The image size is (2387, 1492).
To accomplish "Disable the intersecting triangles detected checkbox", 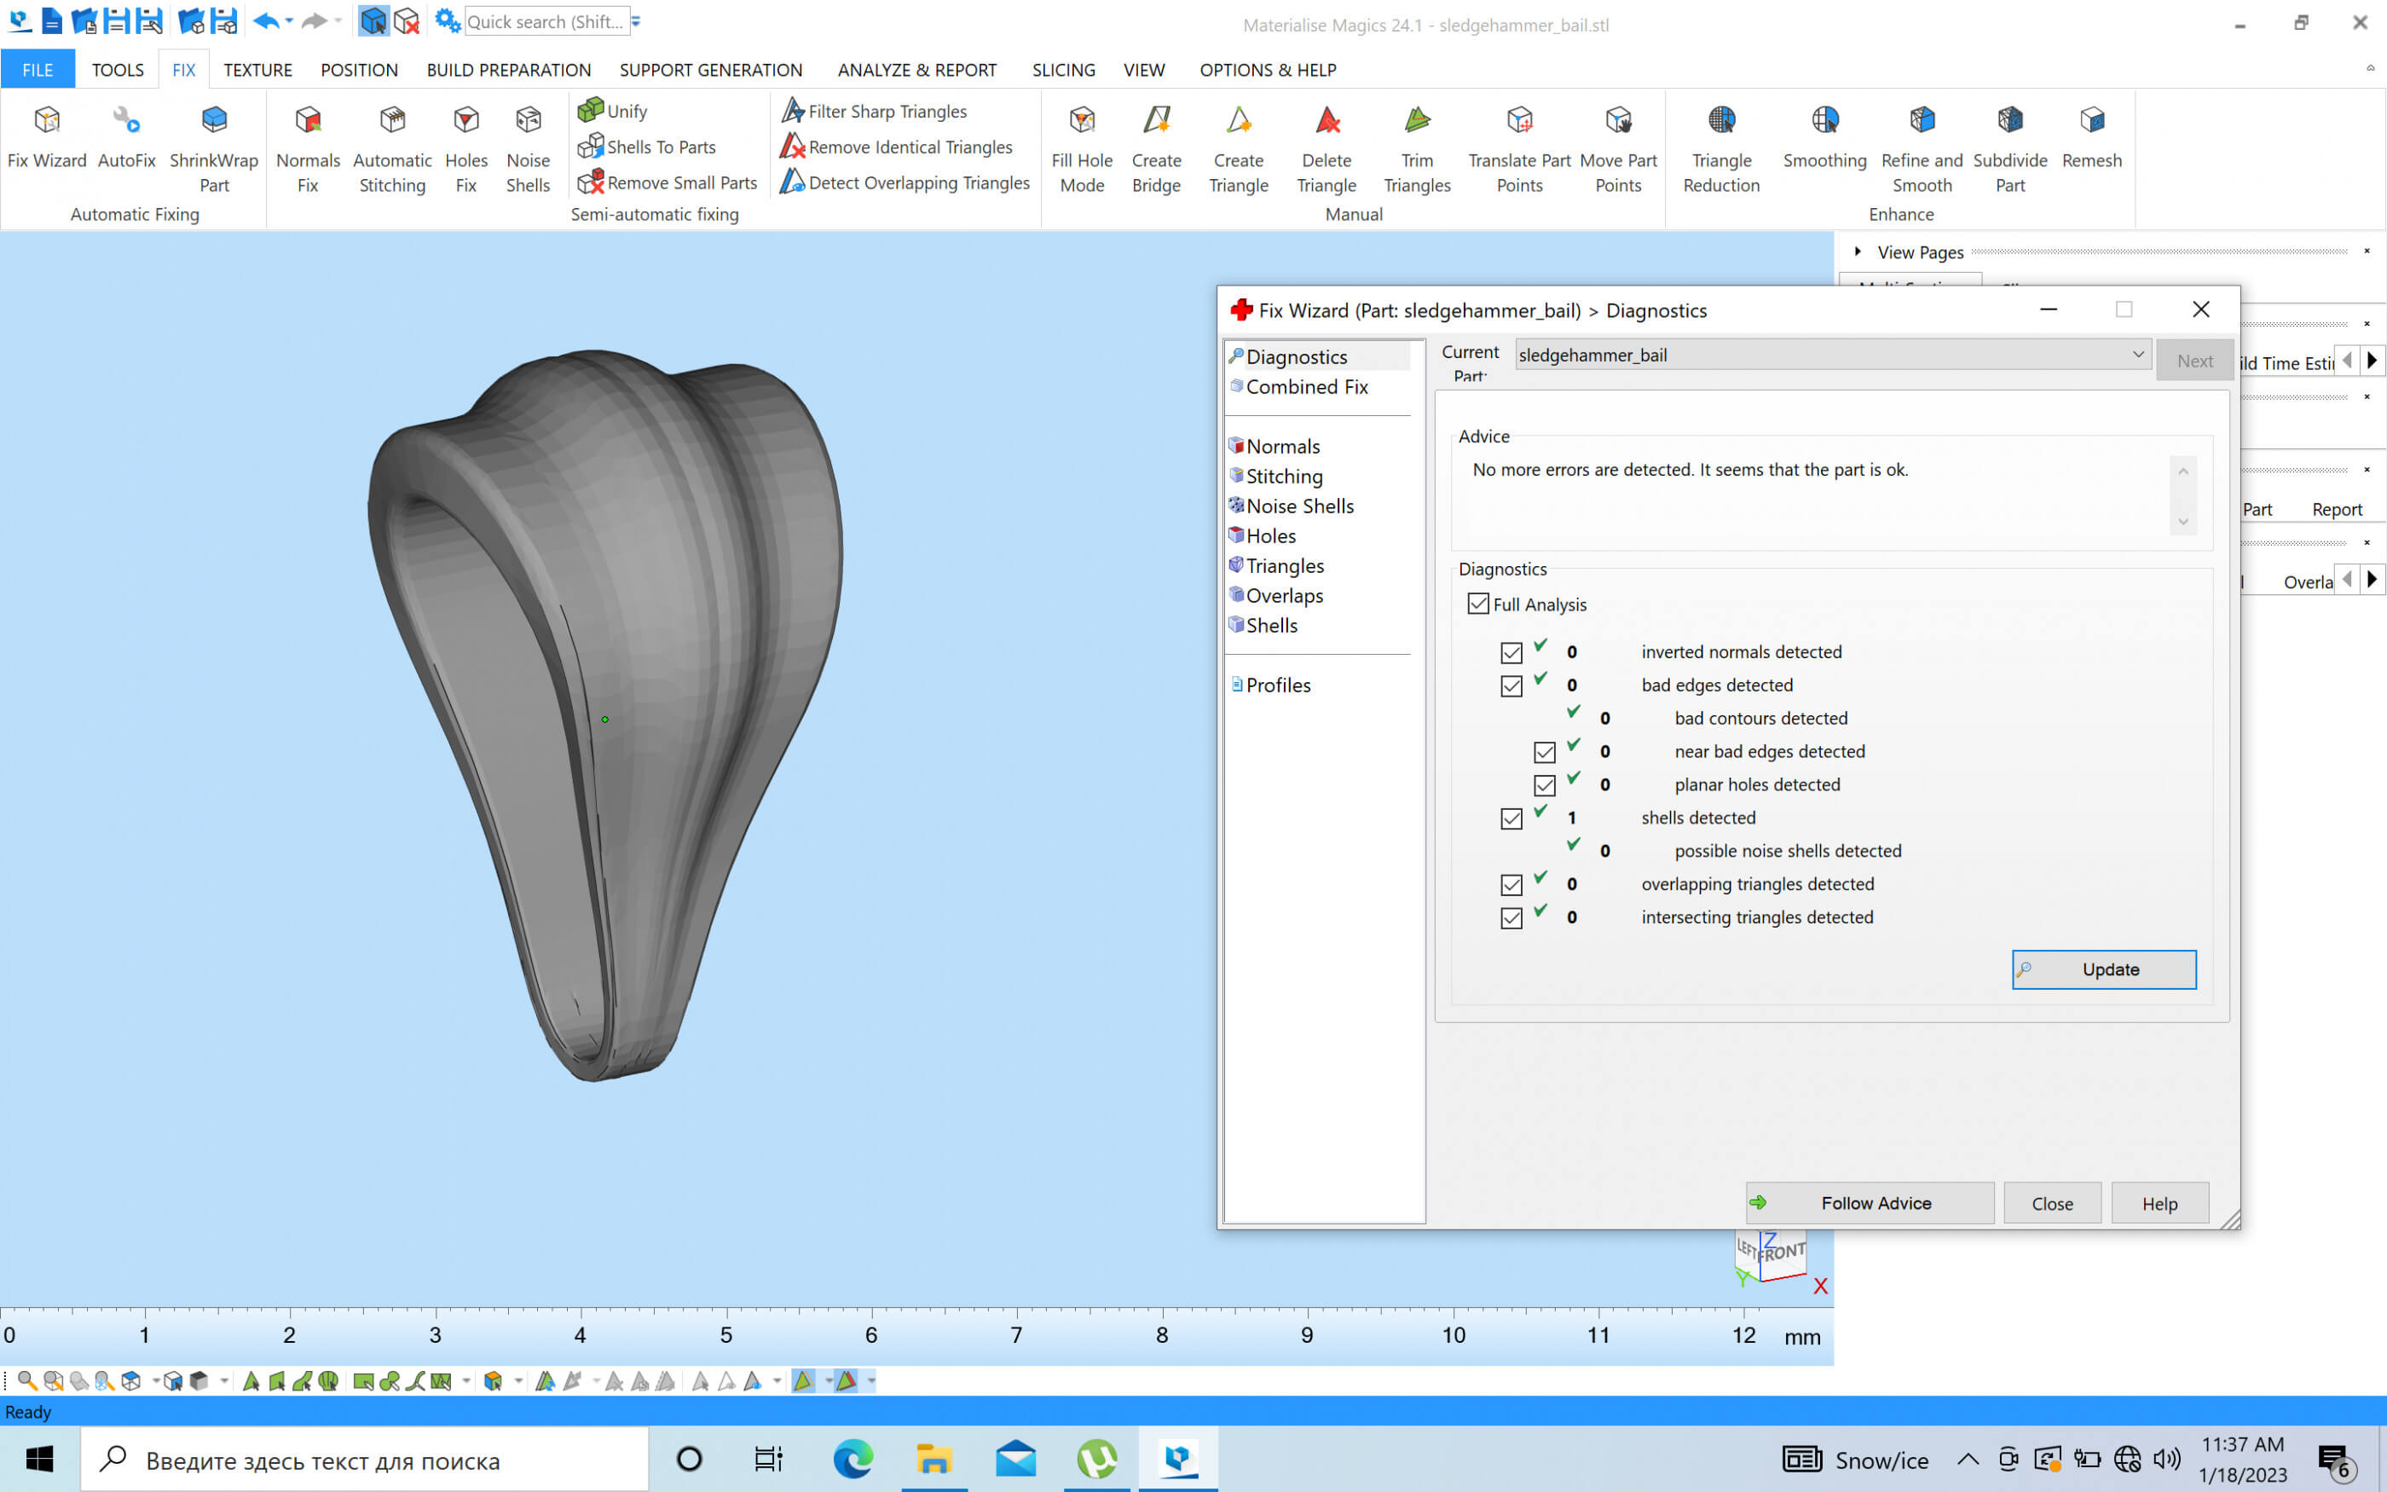I will tap(1511, 917).
